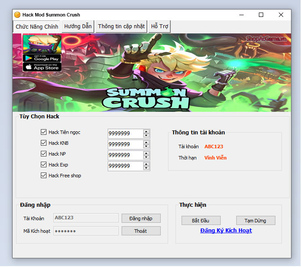Decrease the Hack NP value with down arrow
This screenshot has width=301, height=267.
point(146,157)
